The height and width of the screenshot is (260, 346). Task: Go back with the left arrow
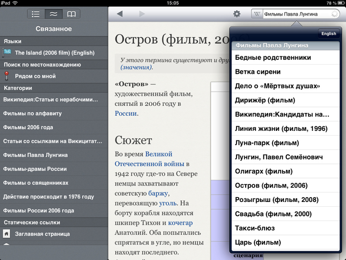tap(120, 14)
